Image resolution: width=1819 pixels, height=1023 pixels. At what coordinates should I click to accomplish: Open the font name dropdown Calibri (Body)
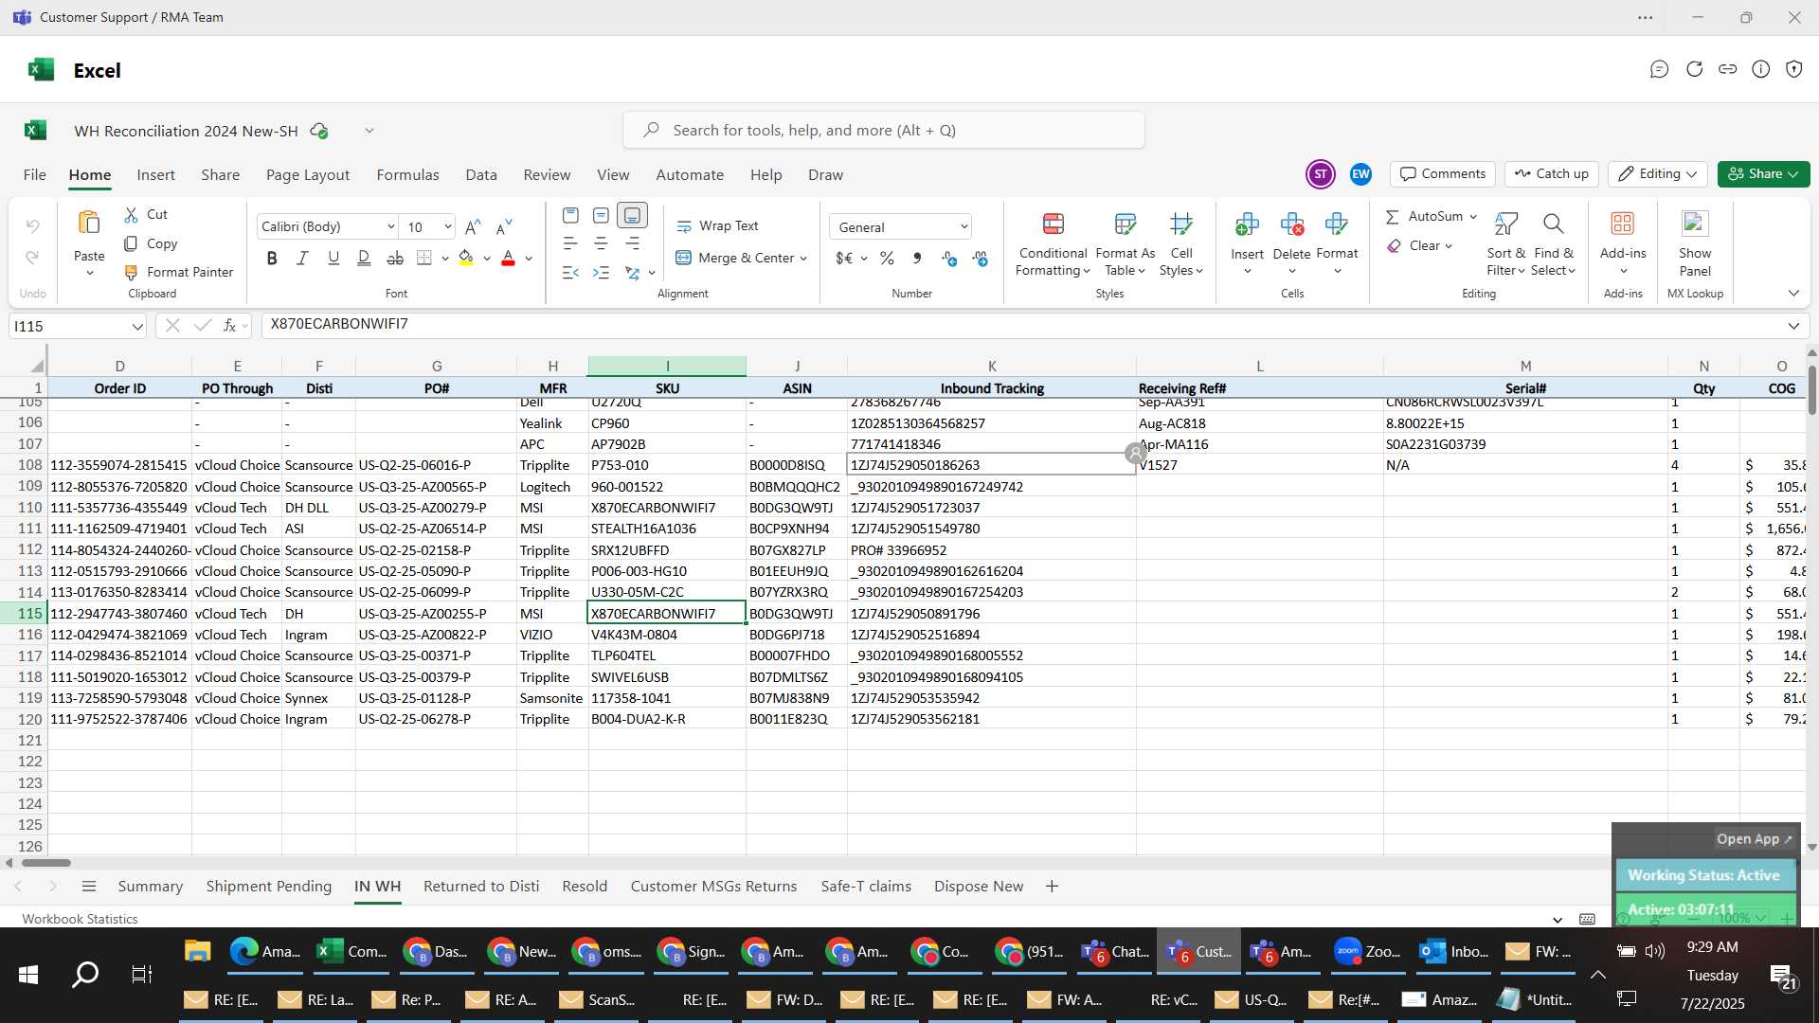[390, 227]
